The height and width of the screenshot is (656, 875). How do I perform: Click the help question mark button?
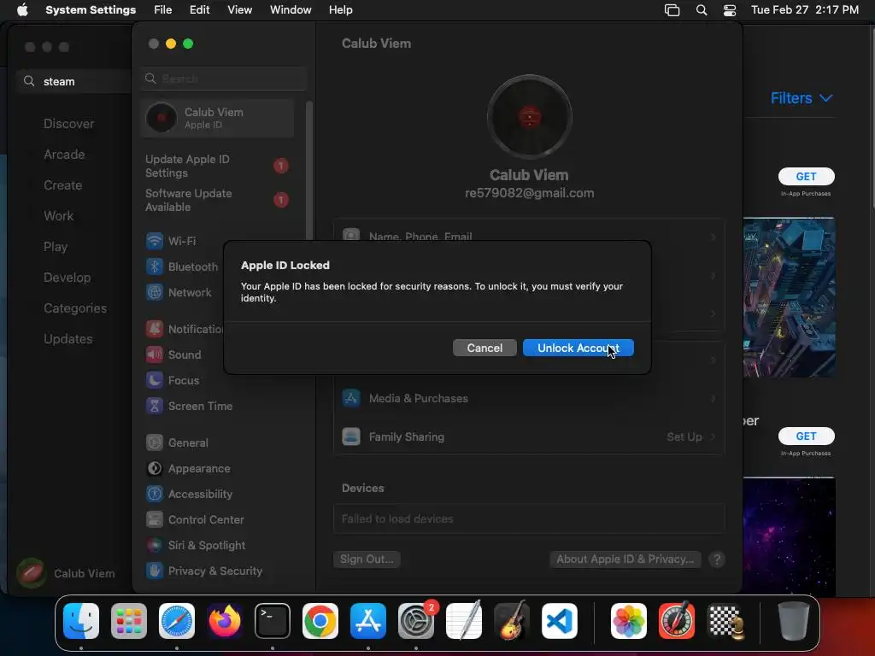coord(717,559)
